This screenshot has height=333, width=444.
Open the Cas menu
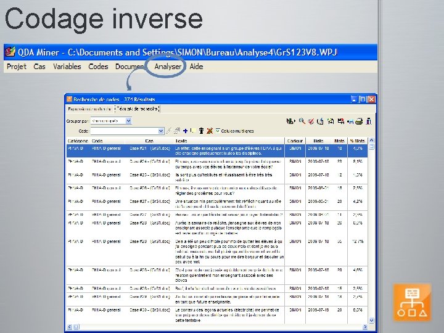tap(39, 67)
